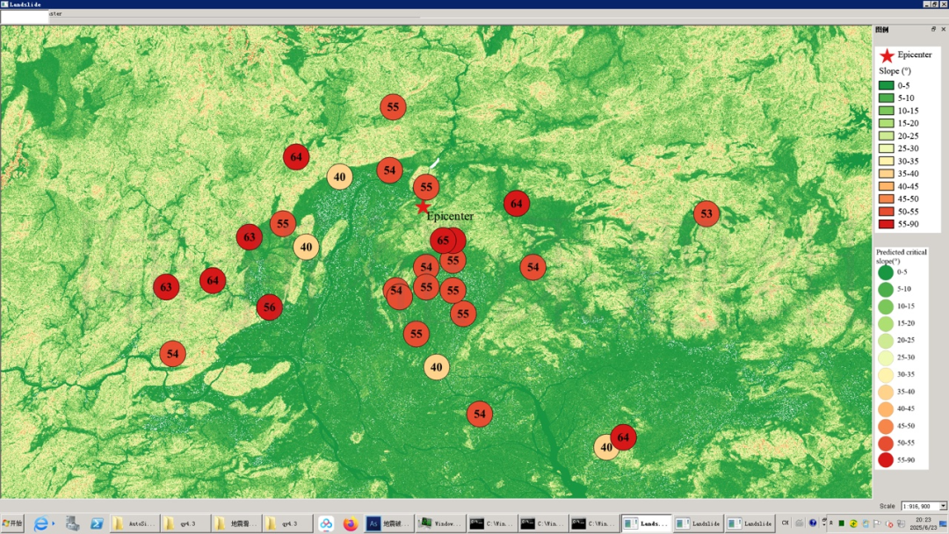Viewport: 949px width, 534px height.
Task: Switch input language via CH indicator
Action: 786,523
